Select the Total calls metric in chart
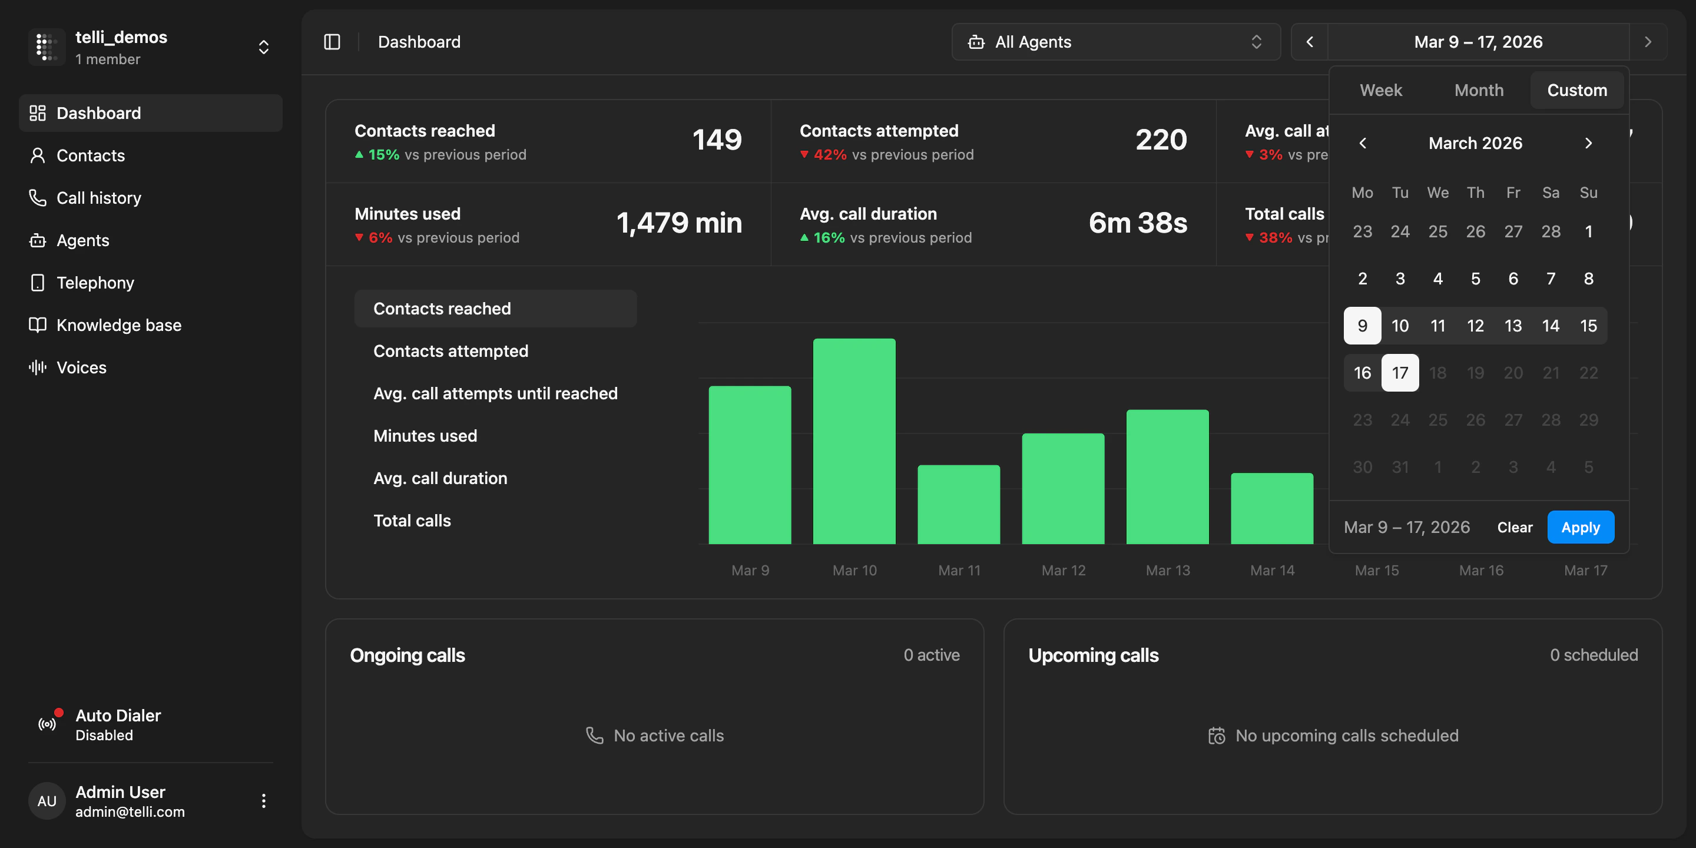Image resolution: width=1696 pixels, height=848 pixels. point(412,520)
